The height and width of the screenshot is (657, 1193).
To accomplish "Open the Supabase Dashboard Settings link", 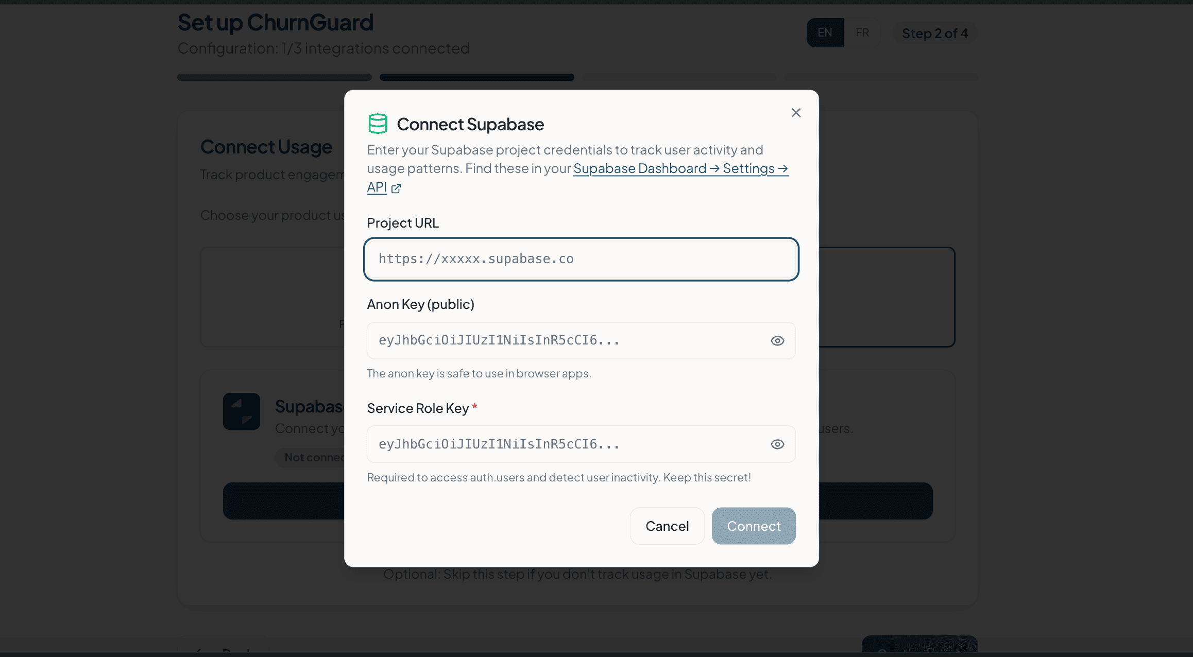I will 680,169.
